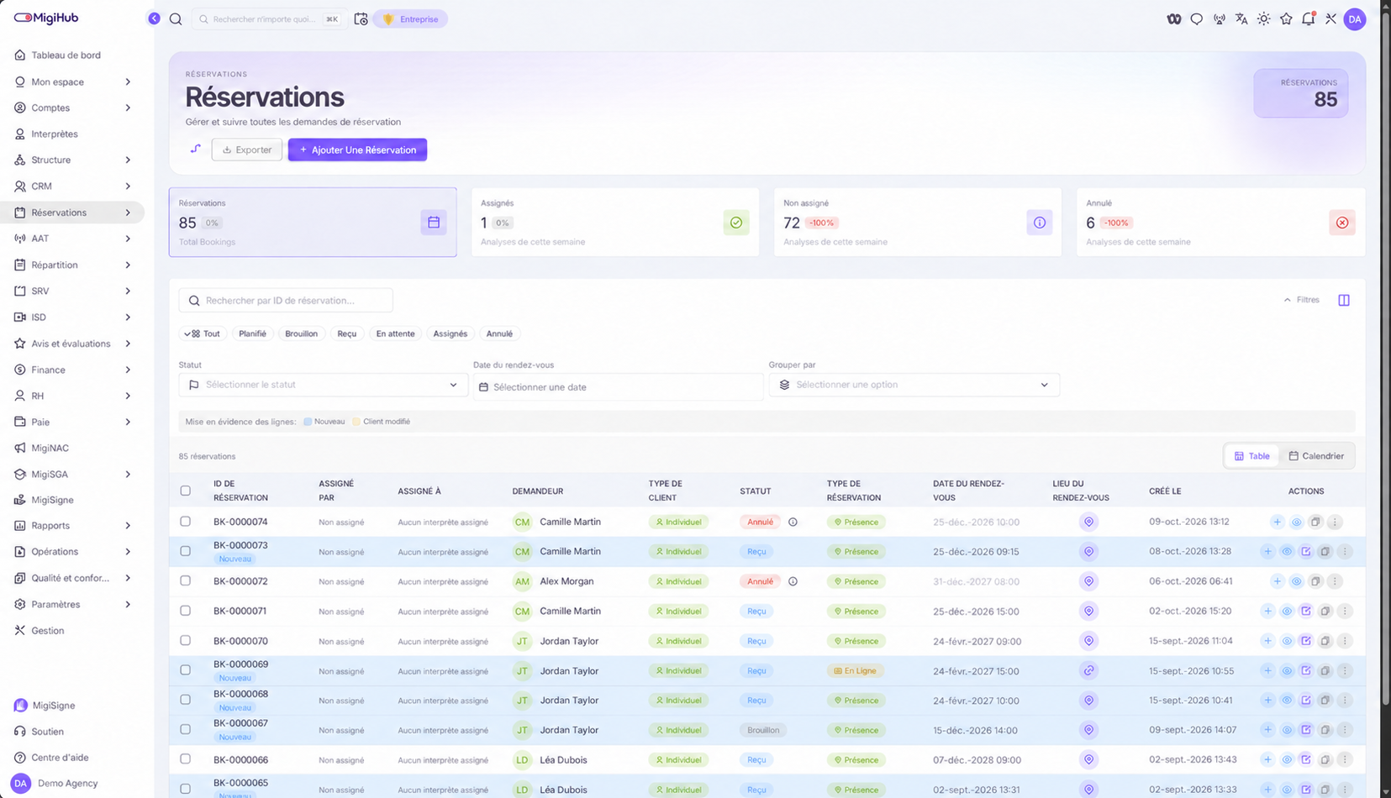
Task: Tick the checkbox for BK-0000072
Action: click(185, 581)
